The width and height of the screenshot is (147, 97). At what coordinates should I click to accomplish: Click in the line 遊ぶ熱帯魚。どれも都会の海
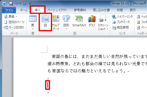[97, 64]
